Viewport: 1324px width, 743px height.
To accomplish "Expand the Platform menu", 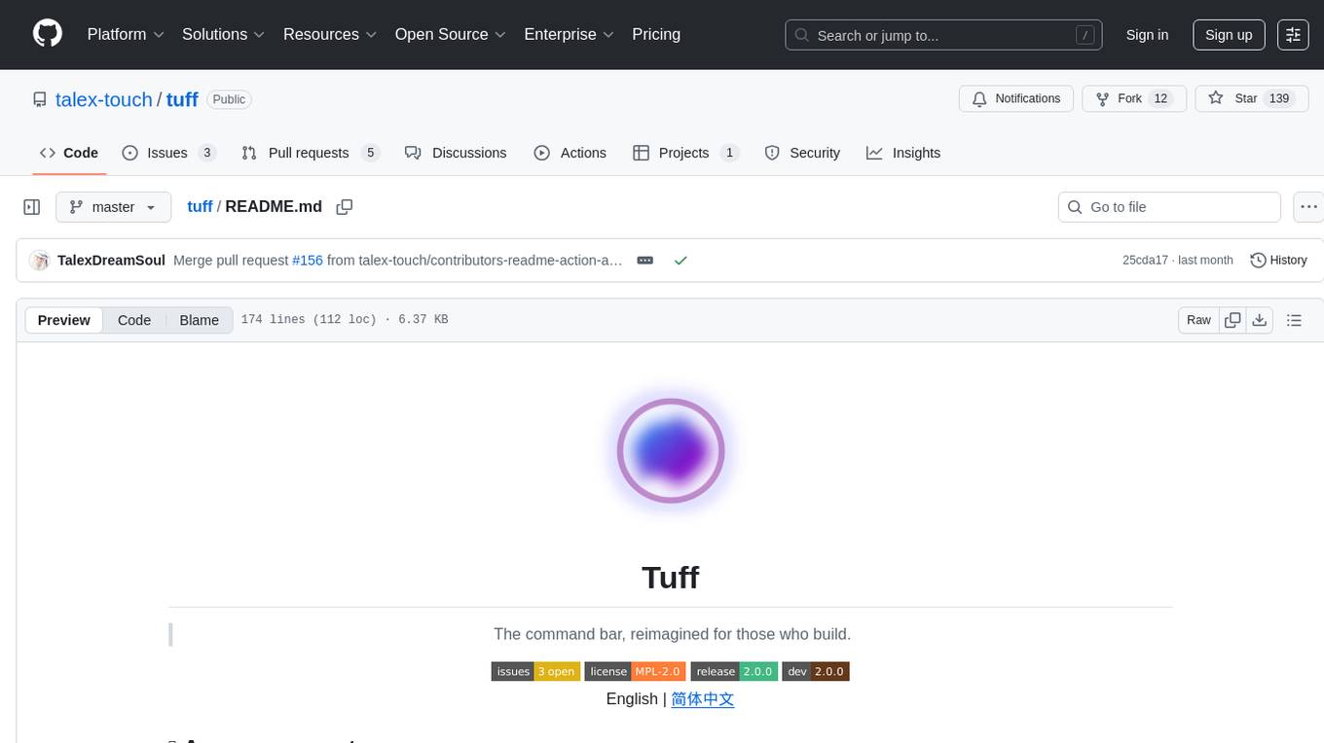I will 126,34.
